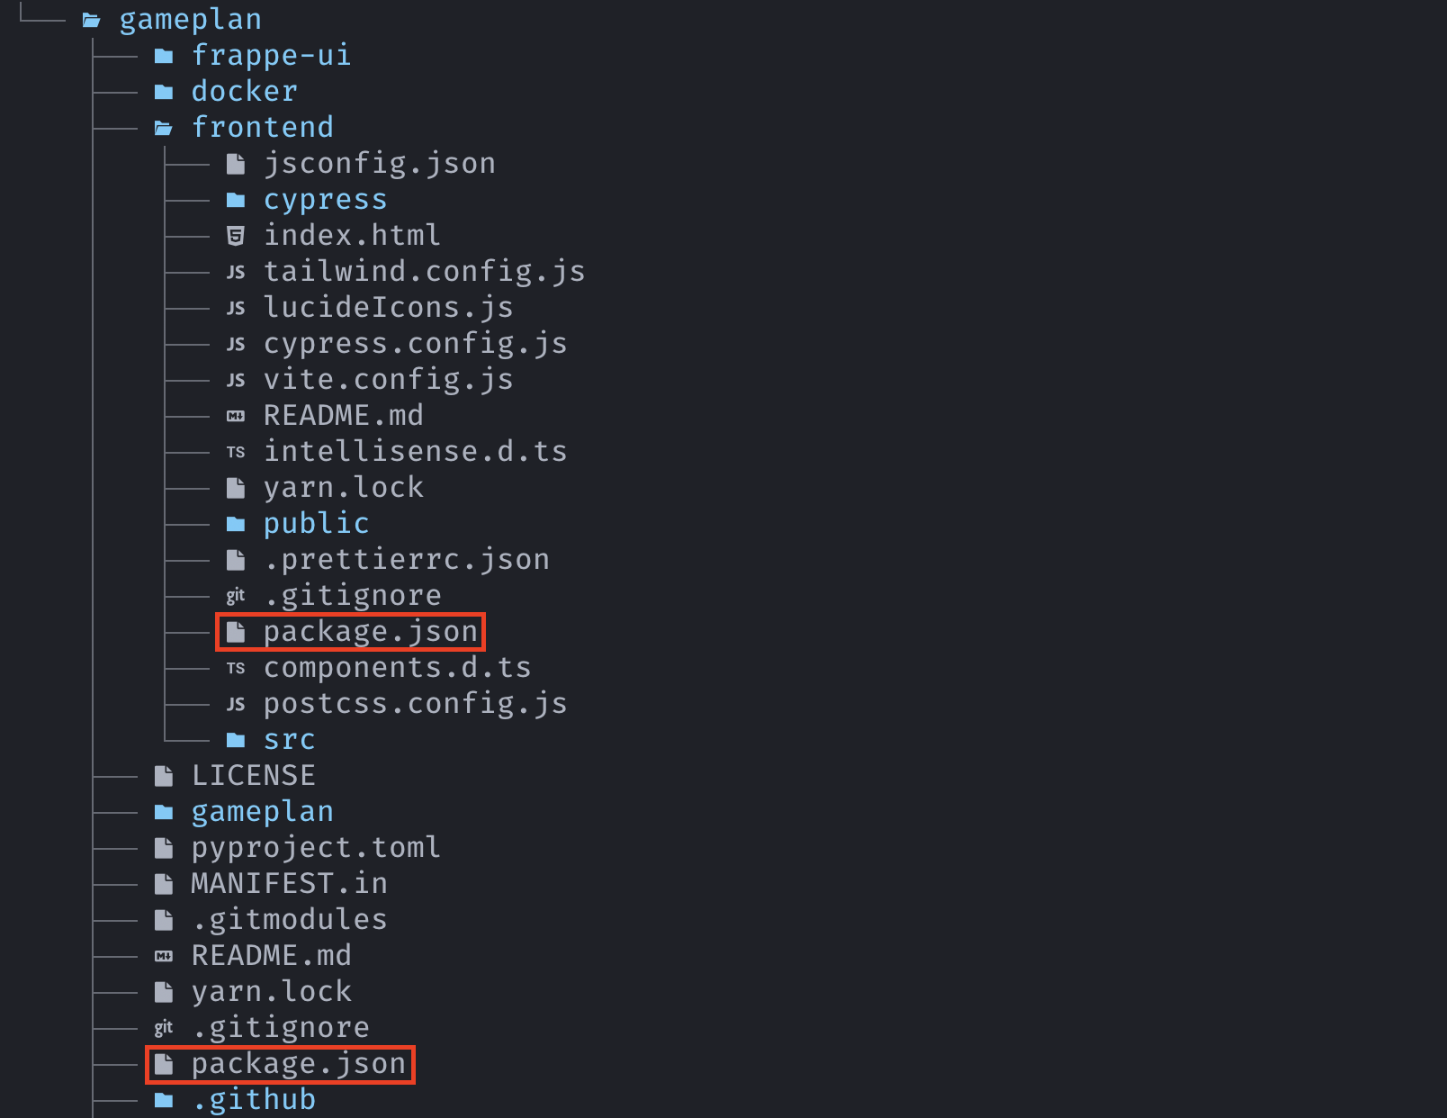The width and height of the screenshot is (1447, 1118).
Task: Click the git icon beside frontend .gitignore
Action: [x=236, y=596]
